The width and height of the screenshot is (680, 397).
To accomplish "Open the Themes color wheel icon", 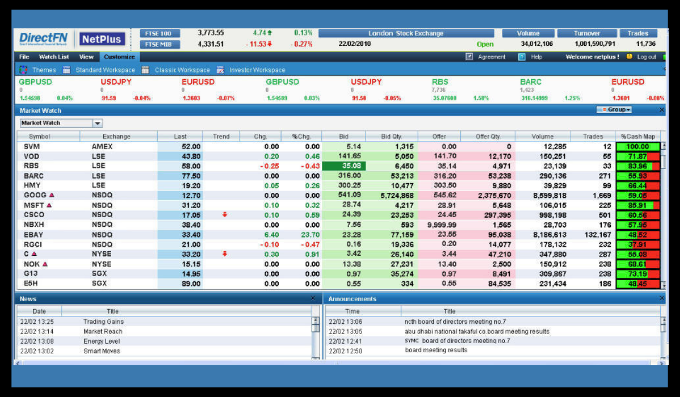I will coord(23,70).
